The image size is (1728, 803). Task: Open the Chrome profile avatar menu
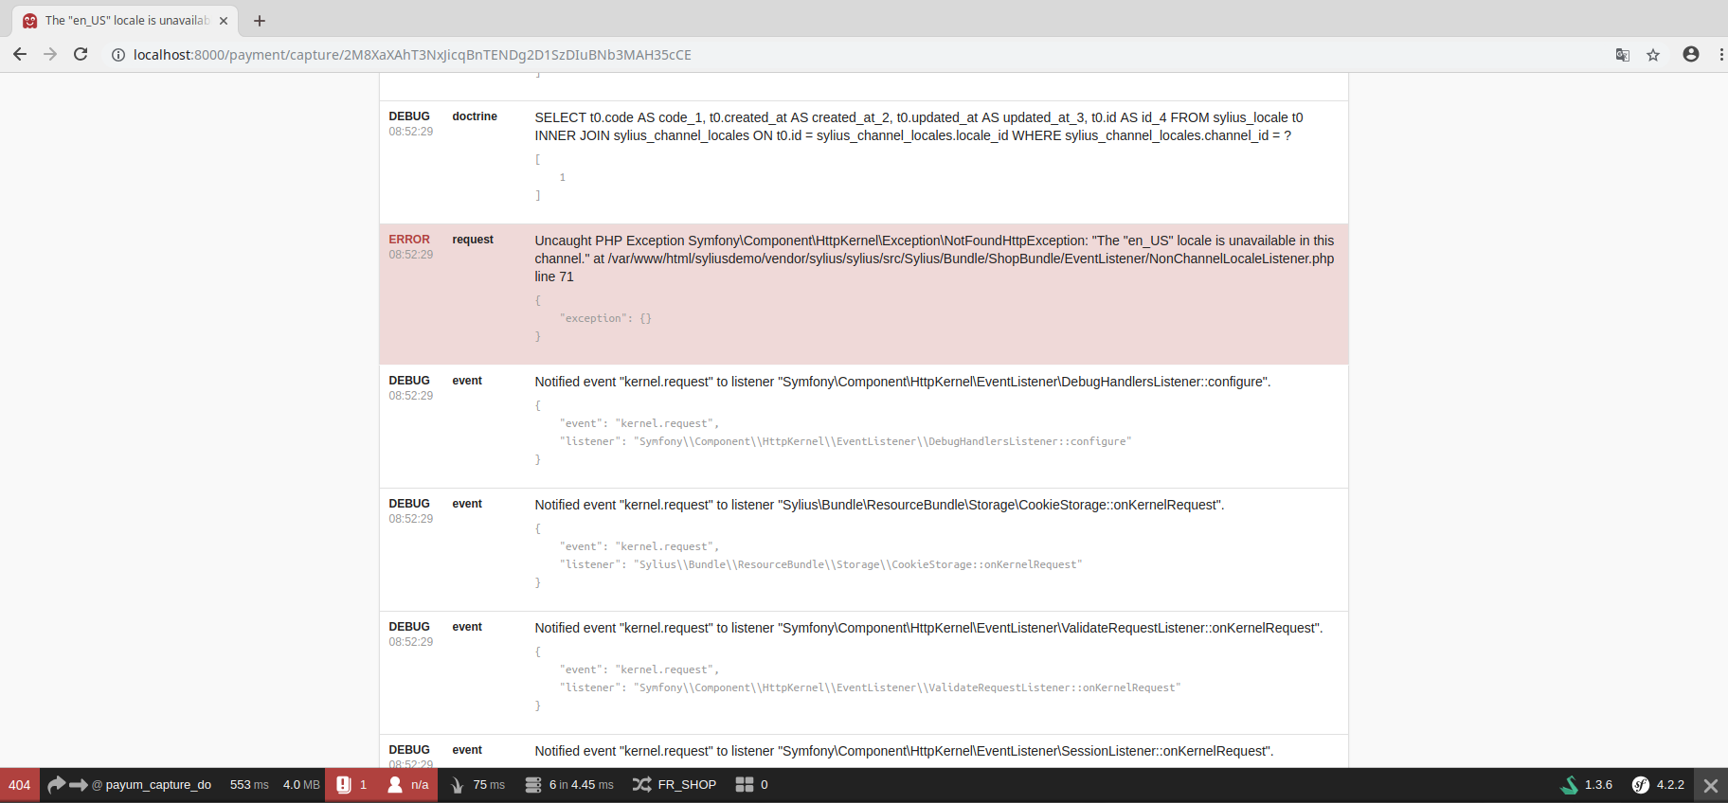1691,54
